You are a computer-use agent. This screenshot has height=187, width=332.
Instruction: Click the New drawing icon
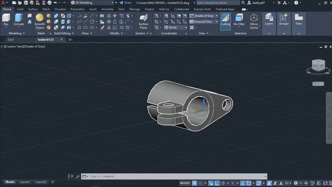click(14, 3)
